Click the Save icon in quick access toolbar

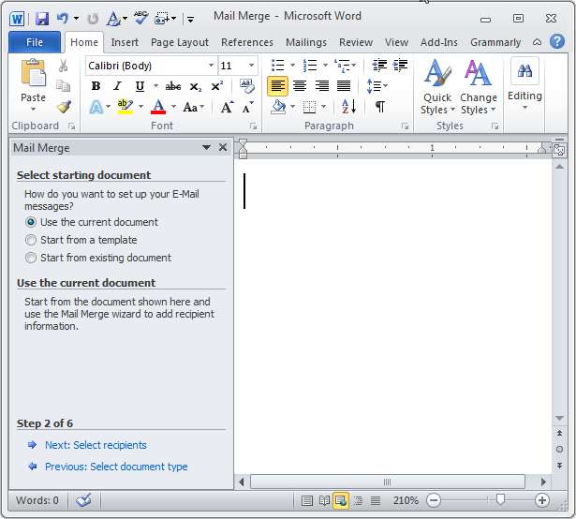[x=42, y=18]
